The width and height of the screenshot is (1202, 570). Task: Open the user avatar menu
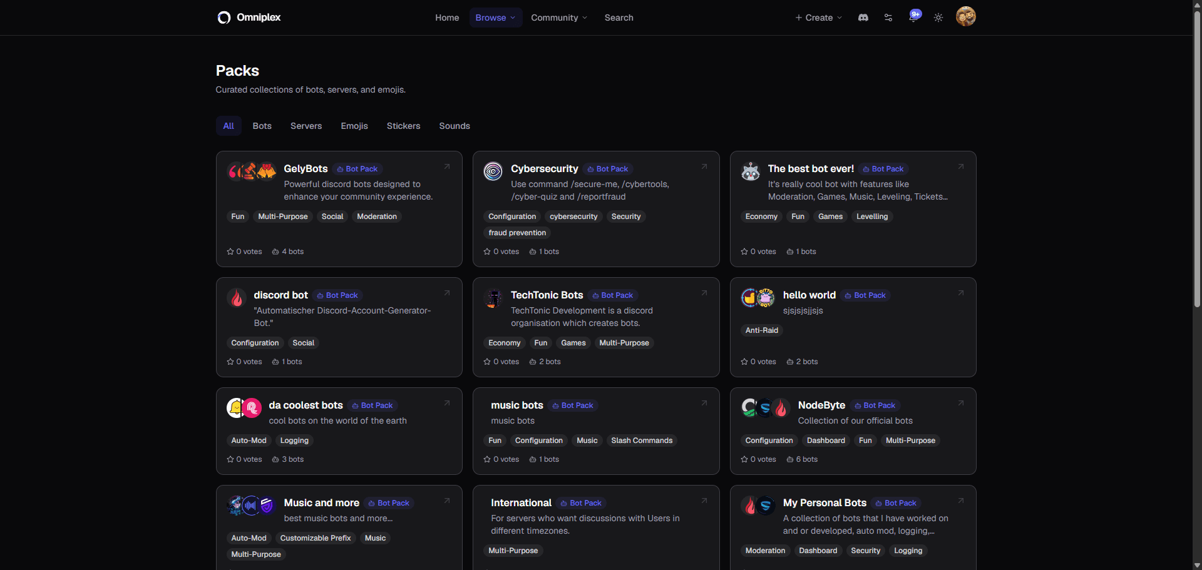(966, 16)
